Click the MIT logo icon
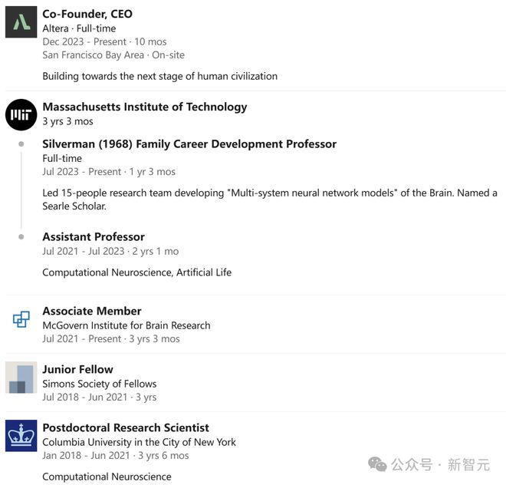The image size is (506, 485). point(21,115)
